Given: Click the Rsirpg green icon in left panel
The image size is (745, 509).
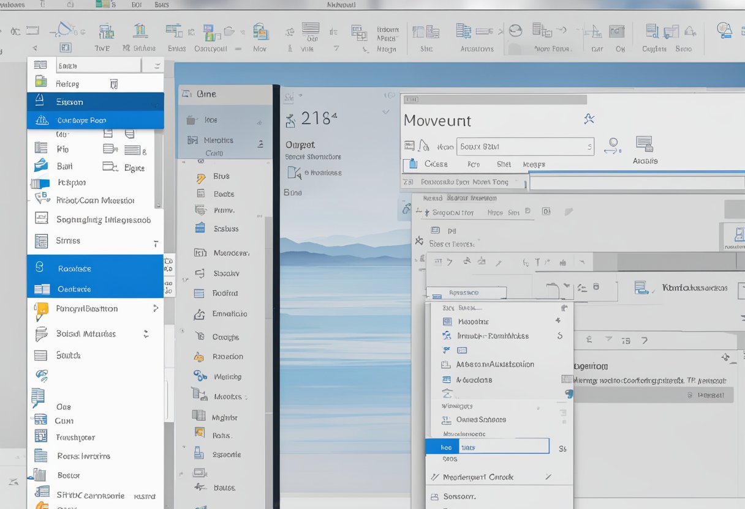Looking at the screenshot, I should [x=40, y=81].
